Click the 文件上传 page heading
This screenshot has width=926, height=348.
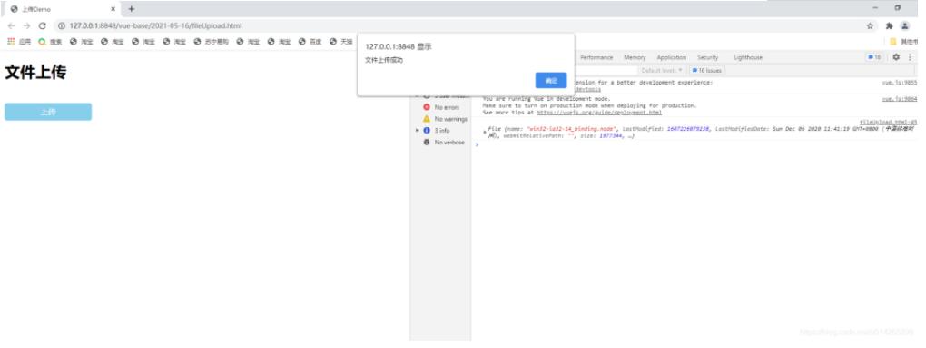[35, 73]
